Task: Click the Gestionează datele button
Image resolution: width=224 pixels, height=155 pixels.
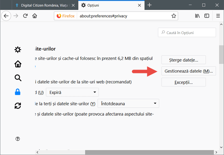Action: 188,71
